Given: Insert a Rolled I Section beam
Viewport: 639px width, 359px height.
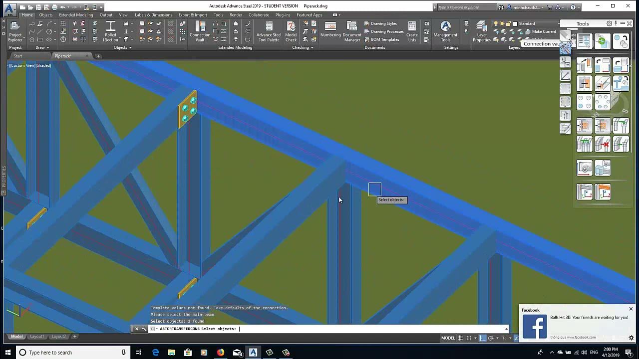Looking at the screenshot, I should pos(110,31).
